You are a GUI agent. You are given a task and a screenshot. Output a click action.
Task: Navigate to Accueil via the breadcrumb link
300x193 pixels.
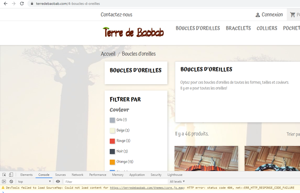[108, 54]
